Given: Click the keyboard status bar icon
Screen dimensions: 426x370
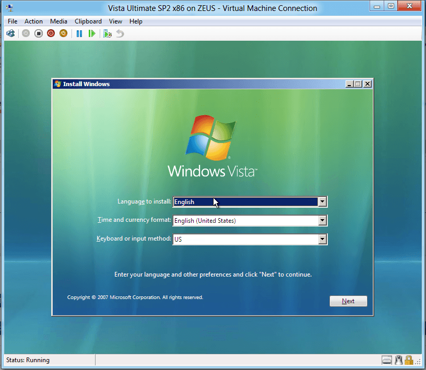Looking at the screenshot, I should [387, 360].
